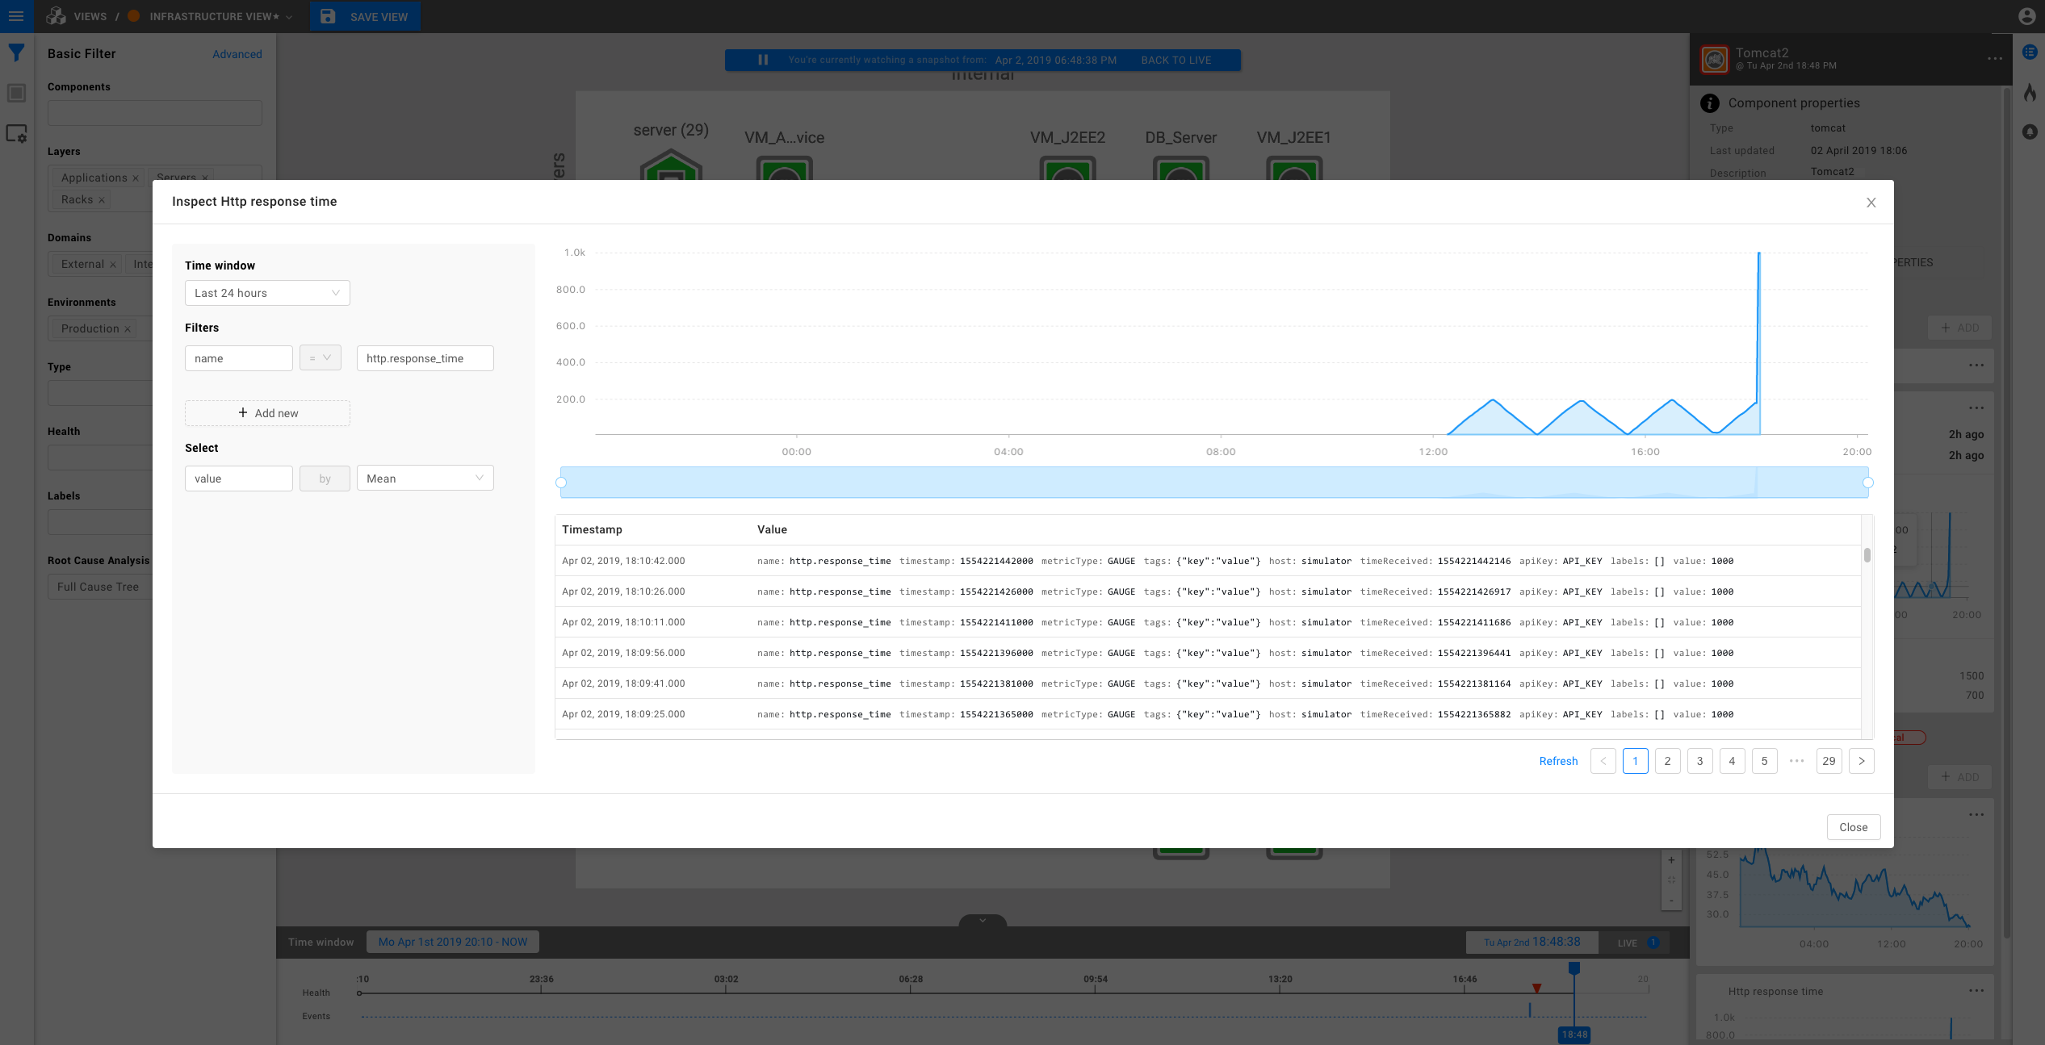Click the Select value input field
The image size is (2045, 1045).
pyautogui.click(x=238, y=479)
